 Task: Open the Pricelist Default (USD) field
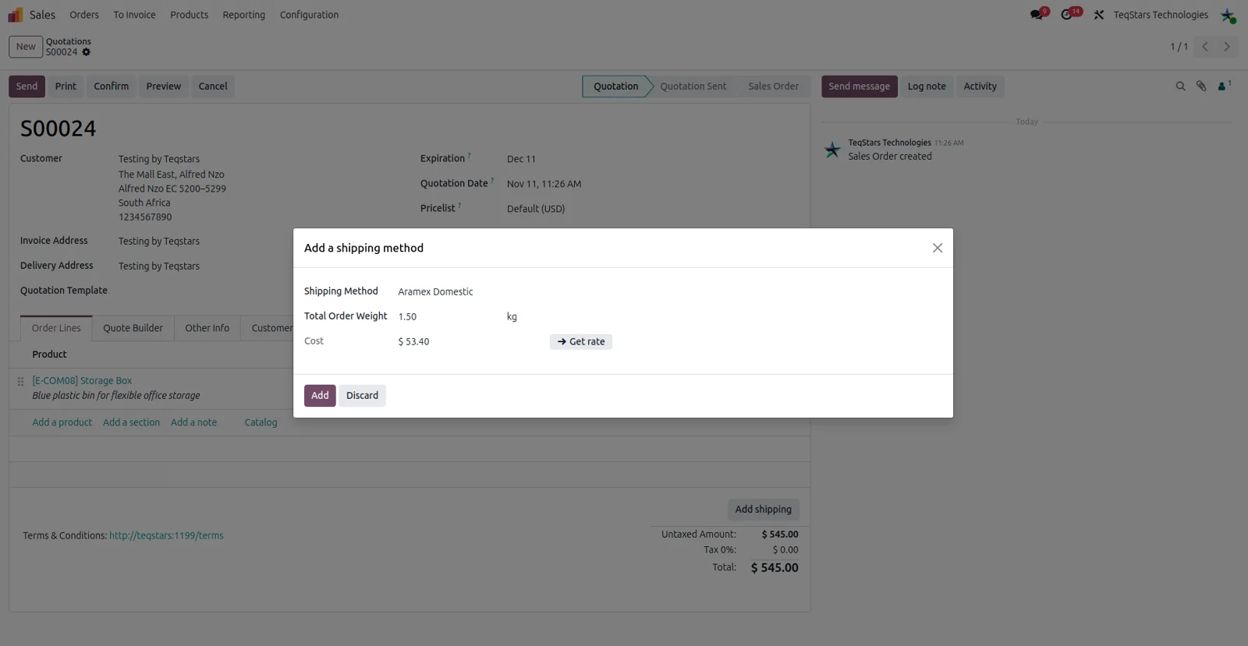click(536, 209)
